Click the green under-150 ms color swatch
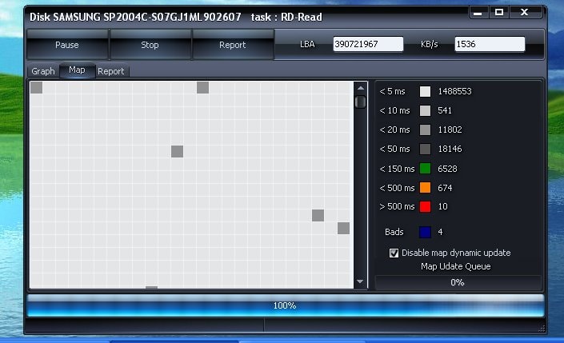Viewport: 564px width, 343px height. pyautogui.click(x=425, y=169)
